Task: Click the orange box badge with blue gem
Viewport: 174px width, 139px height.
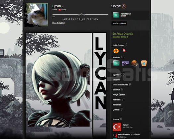Action: (x=144, y=63)
